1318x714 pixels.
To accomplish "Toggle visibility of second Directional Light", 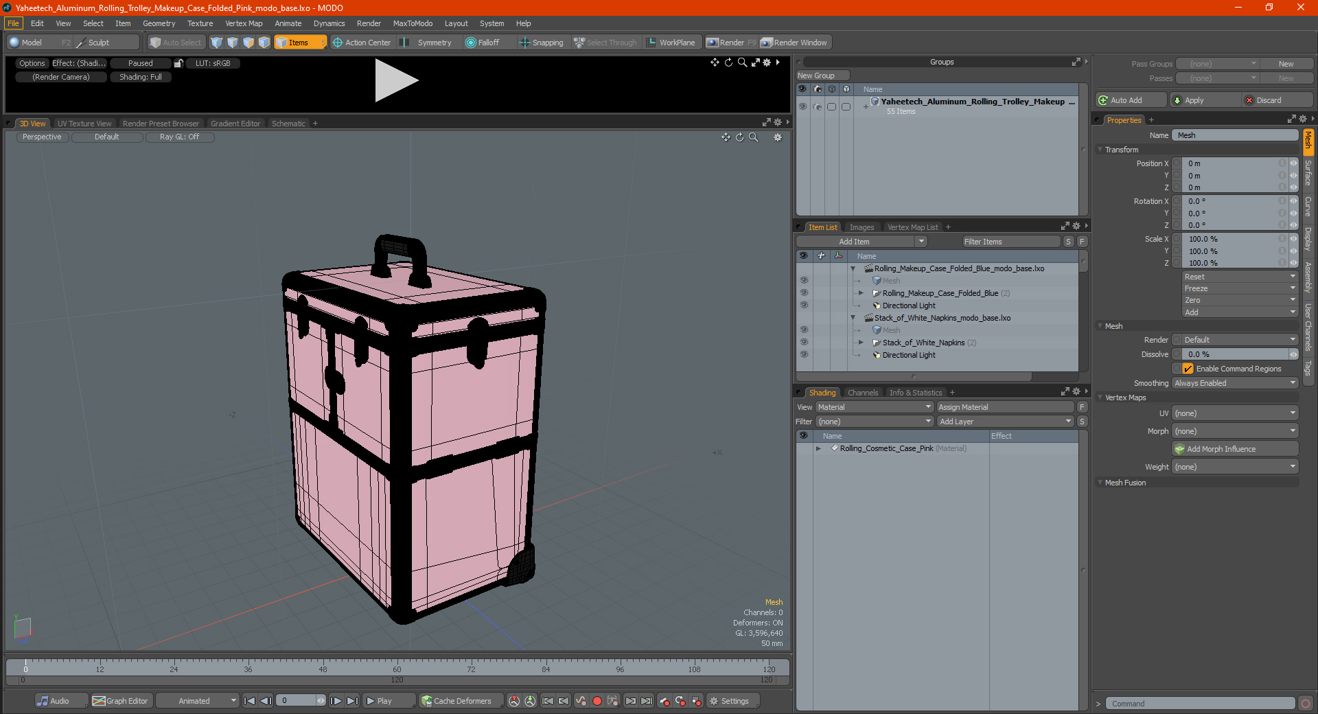I will pos(804,355).
